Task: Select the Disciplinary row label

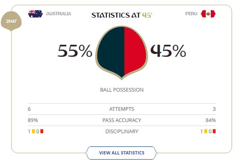Action: coord(122,131)
